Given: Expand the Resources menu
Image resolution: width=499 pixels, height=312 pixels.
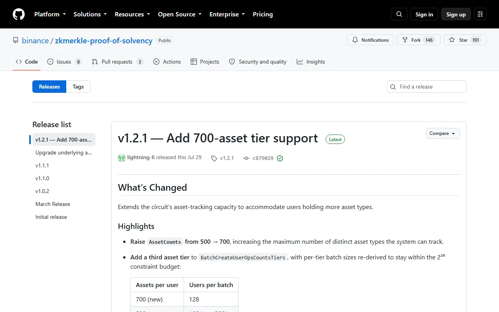Looking at the screenshot, I should (x=132, y=14).
